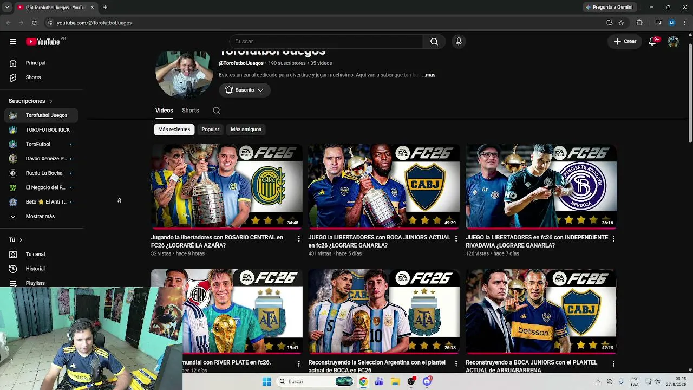Go to YouTube home via the logo

(43, 42)
